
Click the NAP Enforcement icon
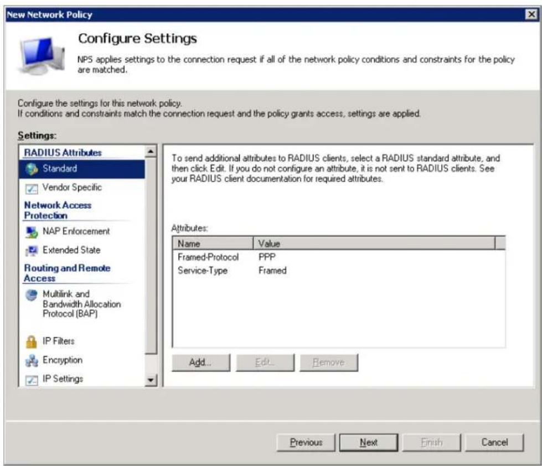[x=32, y=232]
